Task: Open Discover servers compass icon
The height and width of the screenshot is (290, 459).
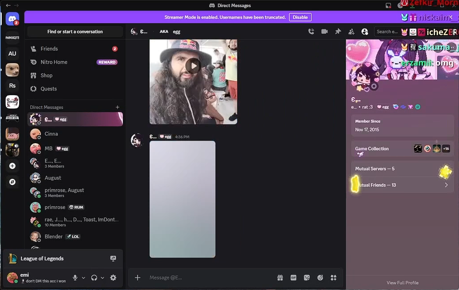Action: [12, 182]
